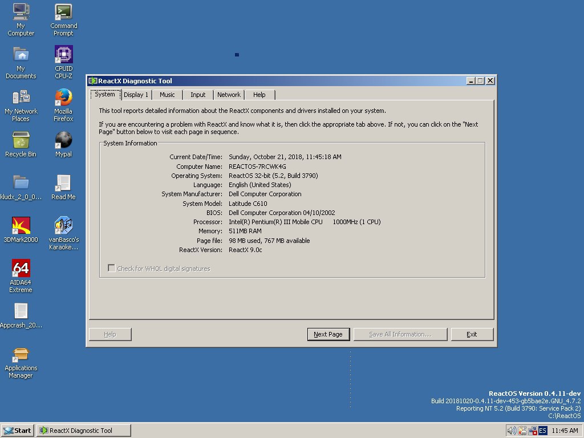The height and width of the screenshot is (438, 584).
Task: Click the Memory value '511MB RAM'
Action: click(x=245, y=231)
